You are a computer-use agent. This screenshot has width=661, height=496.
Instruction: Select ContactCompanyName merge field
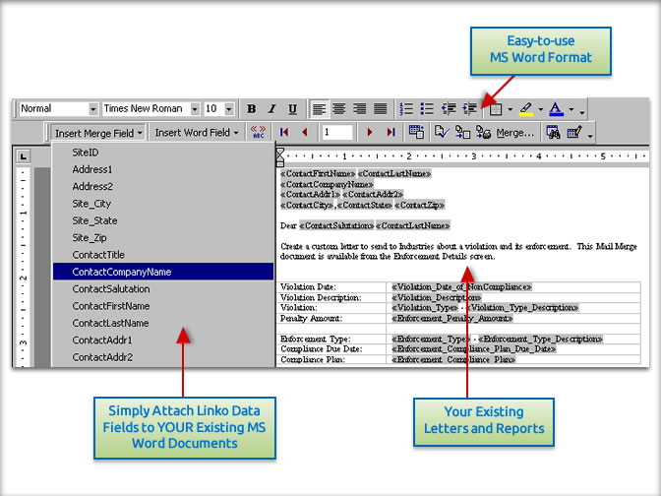click(163, 272)
